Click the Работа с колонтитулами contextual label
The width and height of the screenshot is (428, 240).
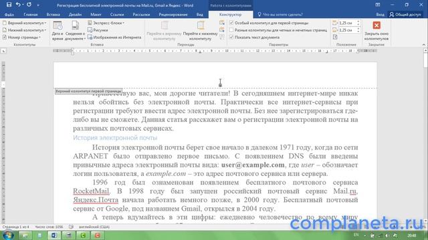tap(231, 5)
